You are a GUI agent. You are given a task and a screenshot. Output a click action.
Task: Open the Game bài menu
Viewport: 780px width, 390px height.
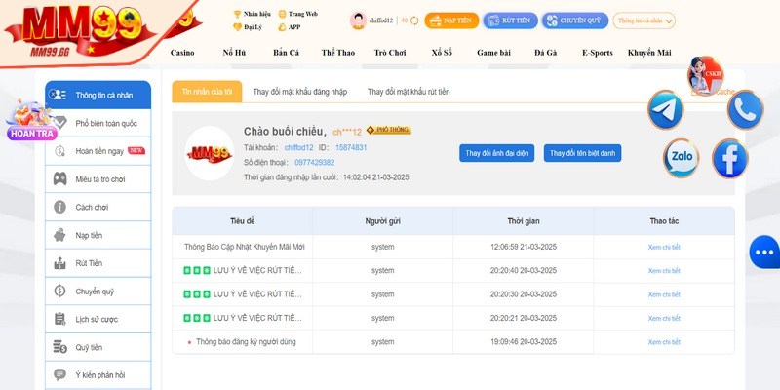point(493,53)
